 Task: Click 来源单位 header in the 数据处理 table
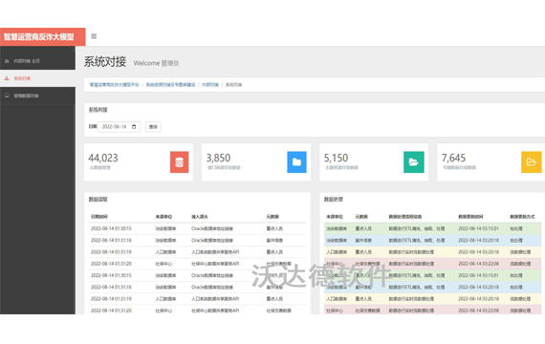[335, 217]
